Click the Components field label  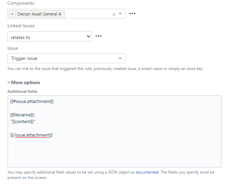click(21, 3)
